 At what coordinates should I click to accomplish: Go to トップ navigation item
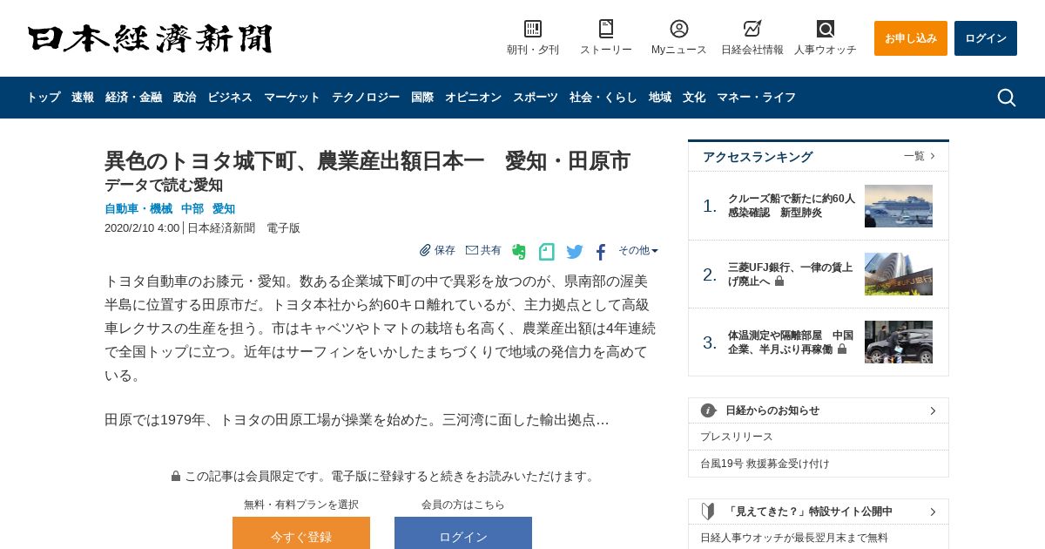coord(44,98)
